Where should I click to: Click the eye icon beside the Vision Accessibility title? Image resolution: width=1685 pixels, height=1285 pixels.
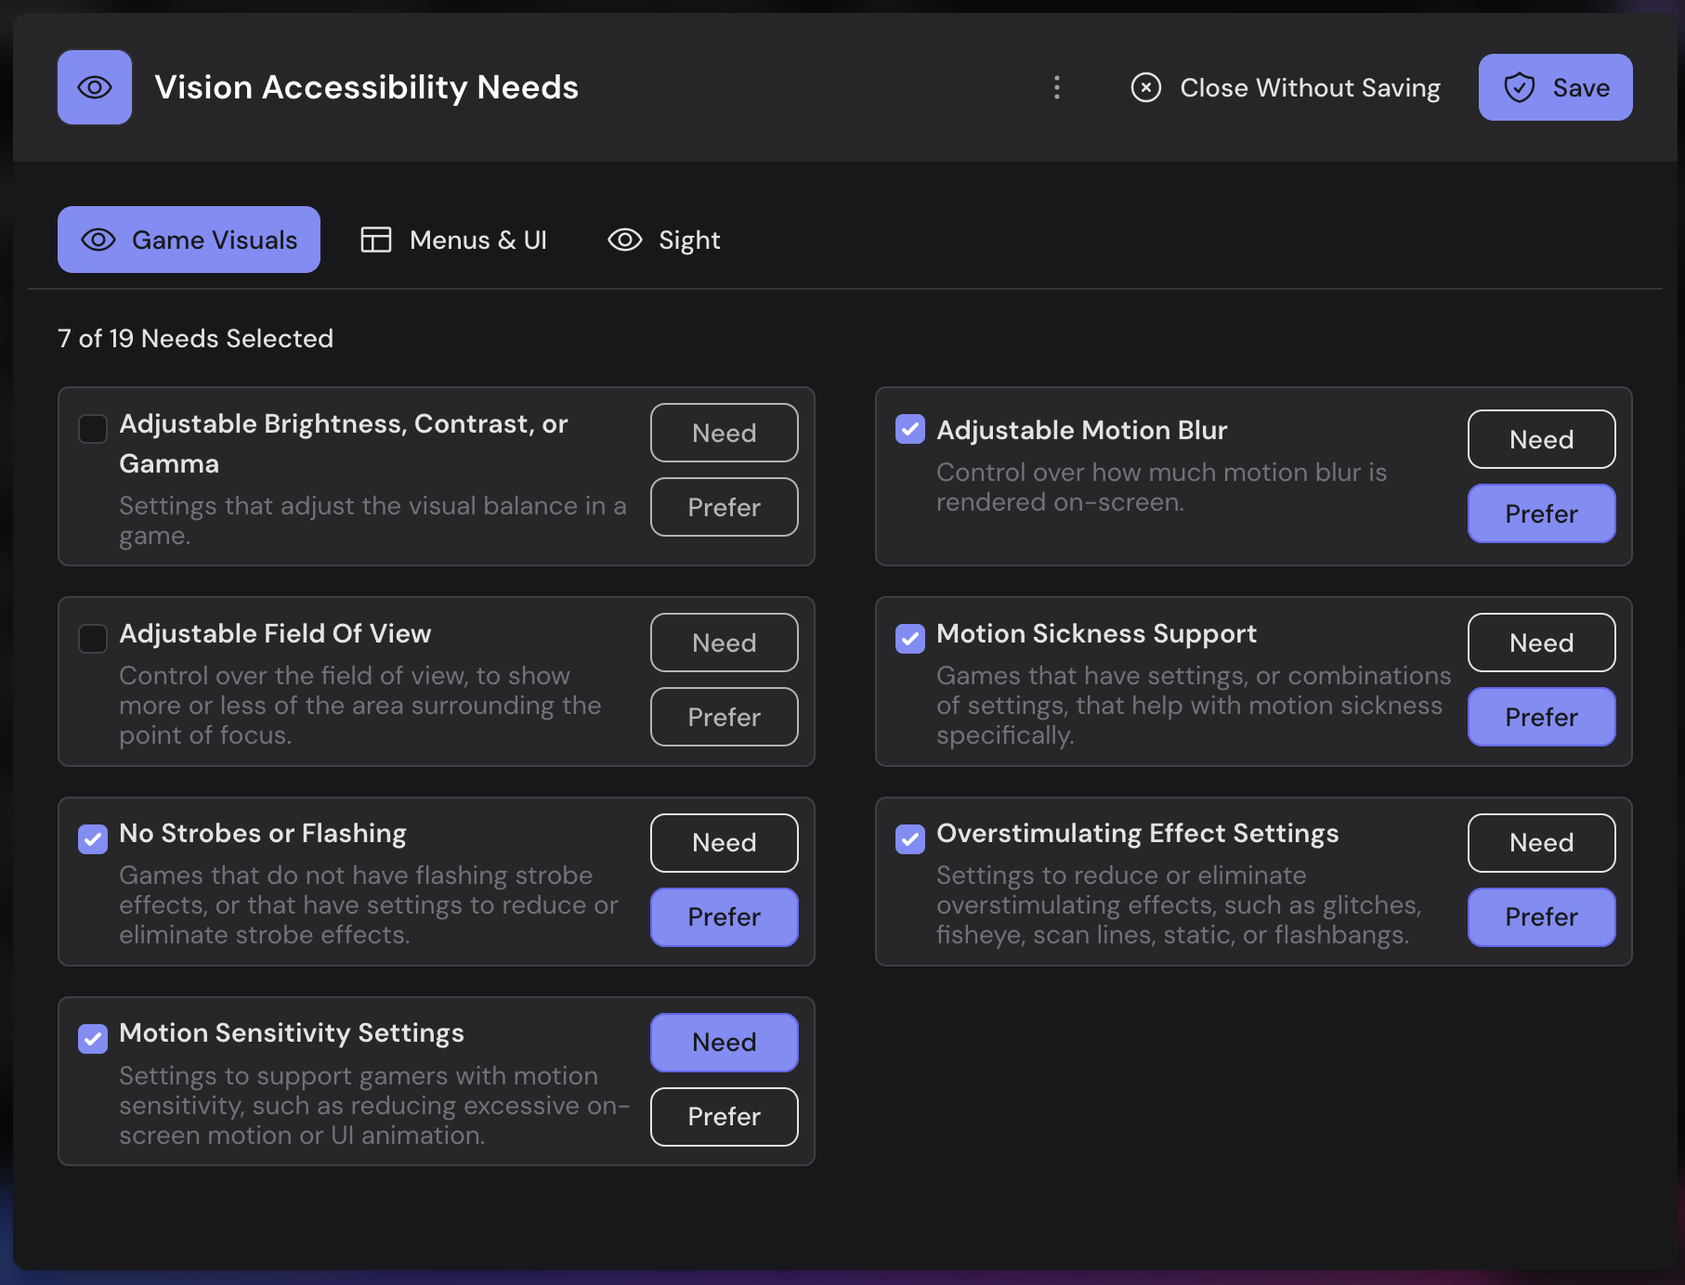tap(95, 87)
